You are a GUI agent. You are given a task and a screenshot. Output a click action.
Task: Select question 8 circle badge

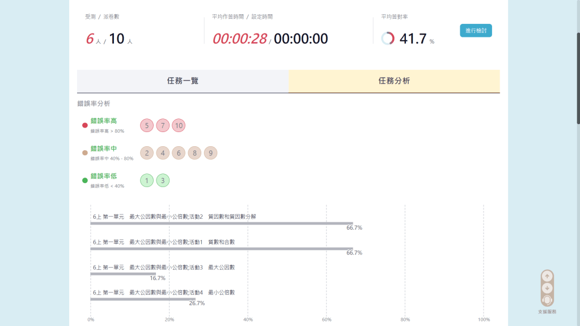[x=194, y=153]
